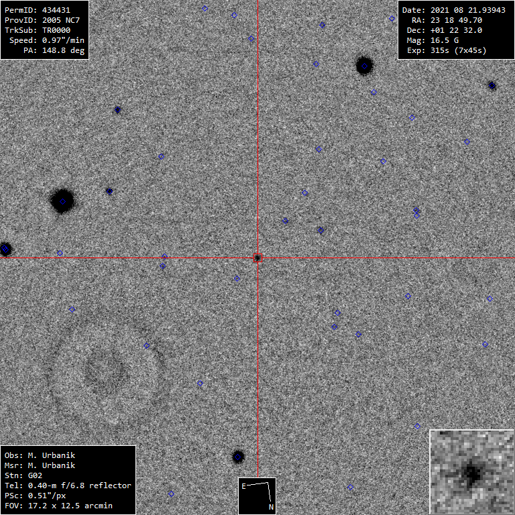Click the Stn: G02 station code
The image size is (515, 515).
pyautogui.click(x=23, y=475)
